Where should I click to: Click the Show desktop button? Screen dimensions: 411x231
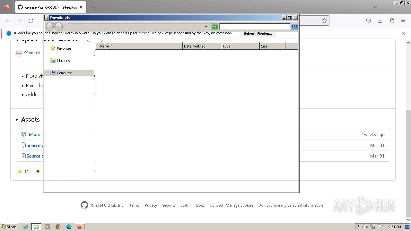[x=407, y=227]
